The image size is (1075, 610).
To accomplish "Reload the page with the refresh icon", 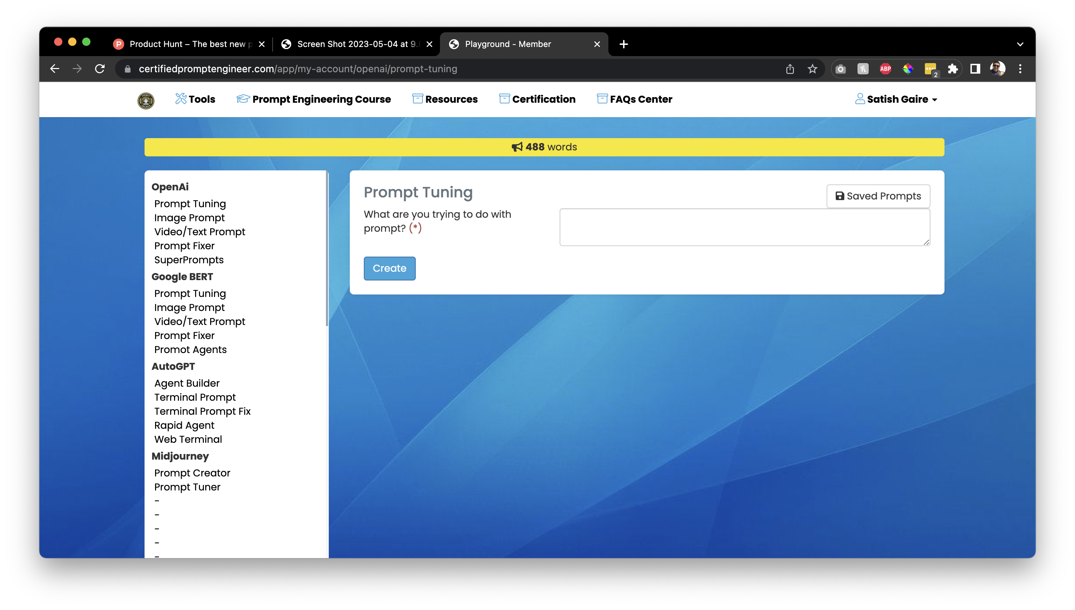I will [x=100, y=69].
